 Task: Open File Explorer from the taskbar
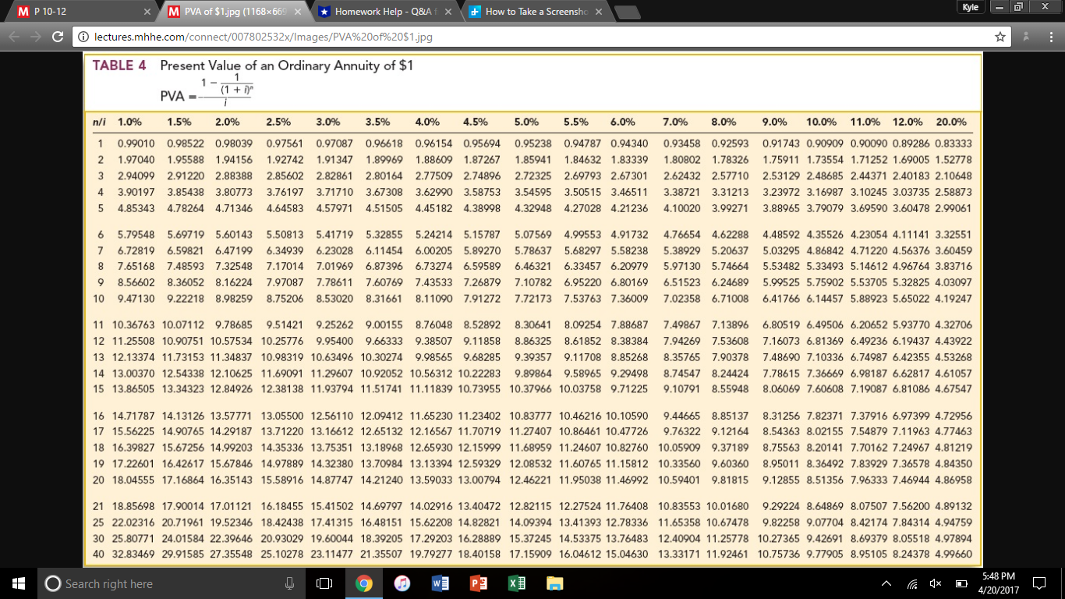tap(554, 583)
